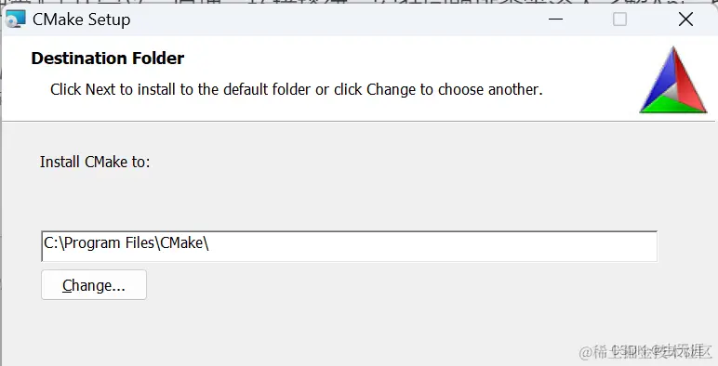Close the CMake Setup dialog
This screenshot has height=366, width=718.
point(685,20)
